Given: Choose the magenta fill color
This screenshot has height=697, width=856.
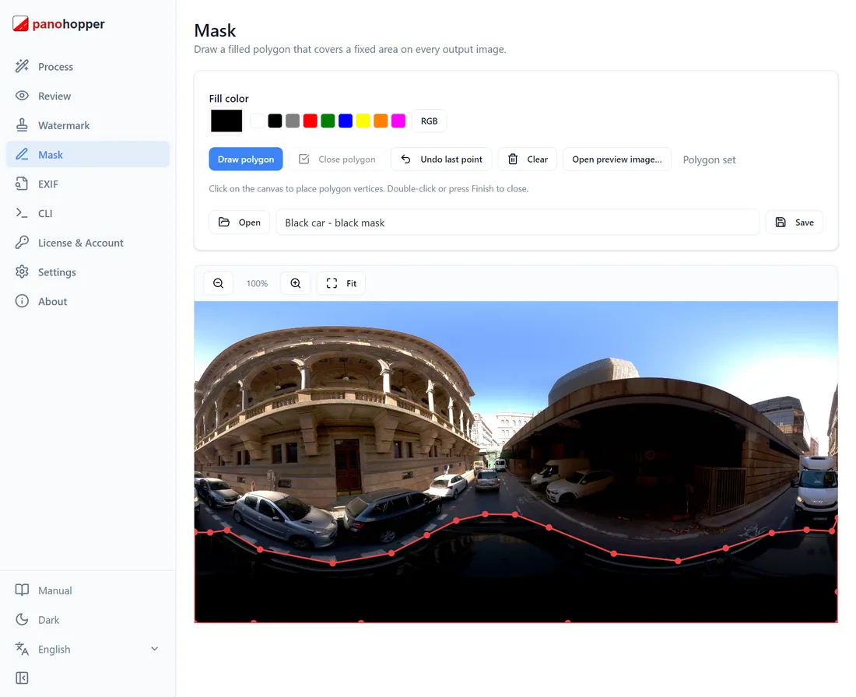Looking at the screenshot, I should point(398,121).
